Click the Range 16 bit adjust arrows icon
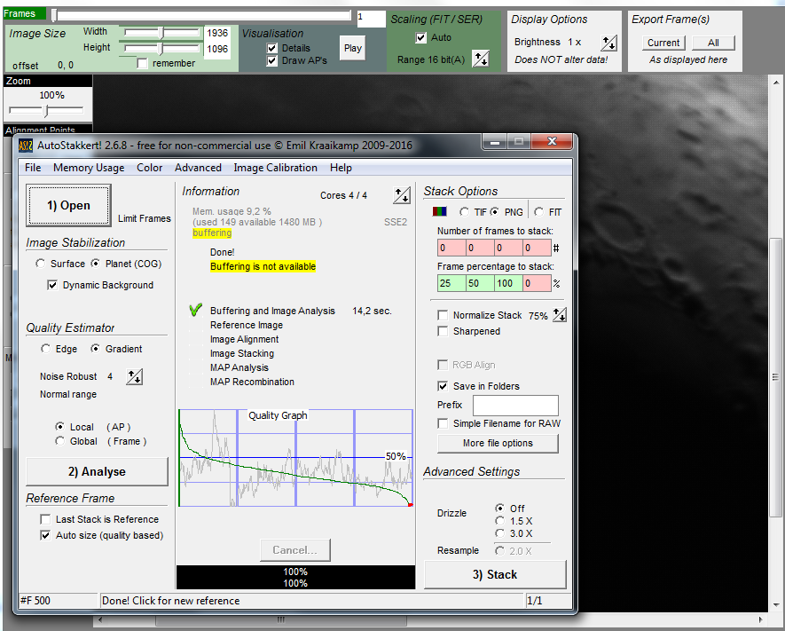The width and height of the screenshot is (785, 631). coord(481,59)
